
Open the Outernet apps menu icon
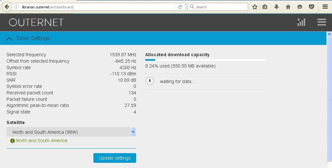322,22
